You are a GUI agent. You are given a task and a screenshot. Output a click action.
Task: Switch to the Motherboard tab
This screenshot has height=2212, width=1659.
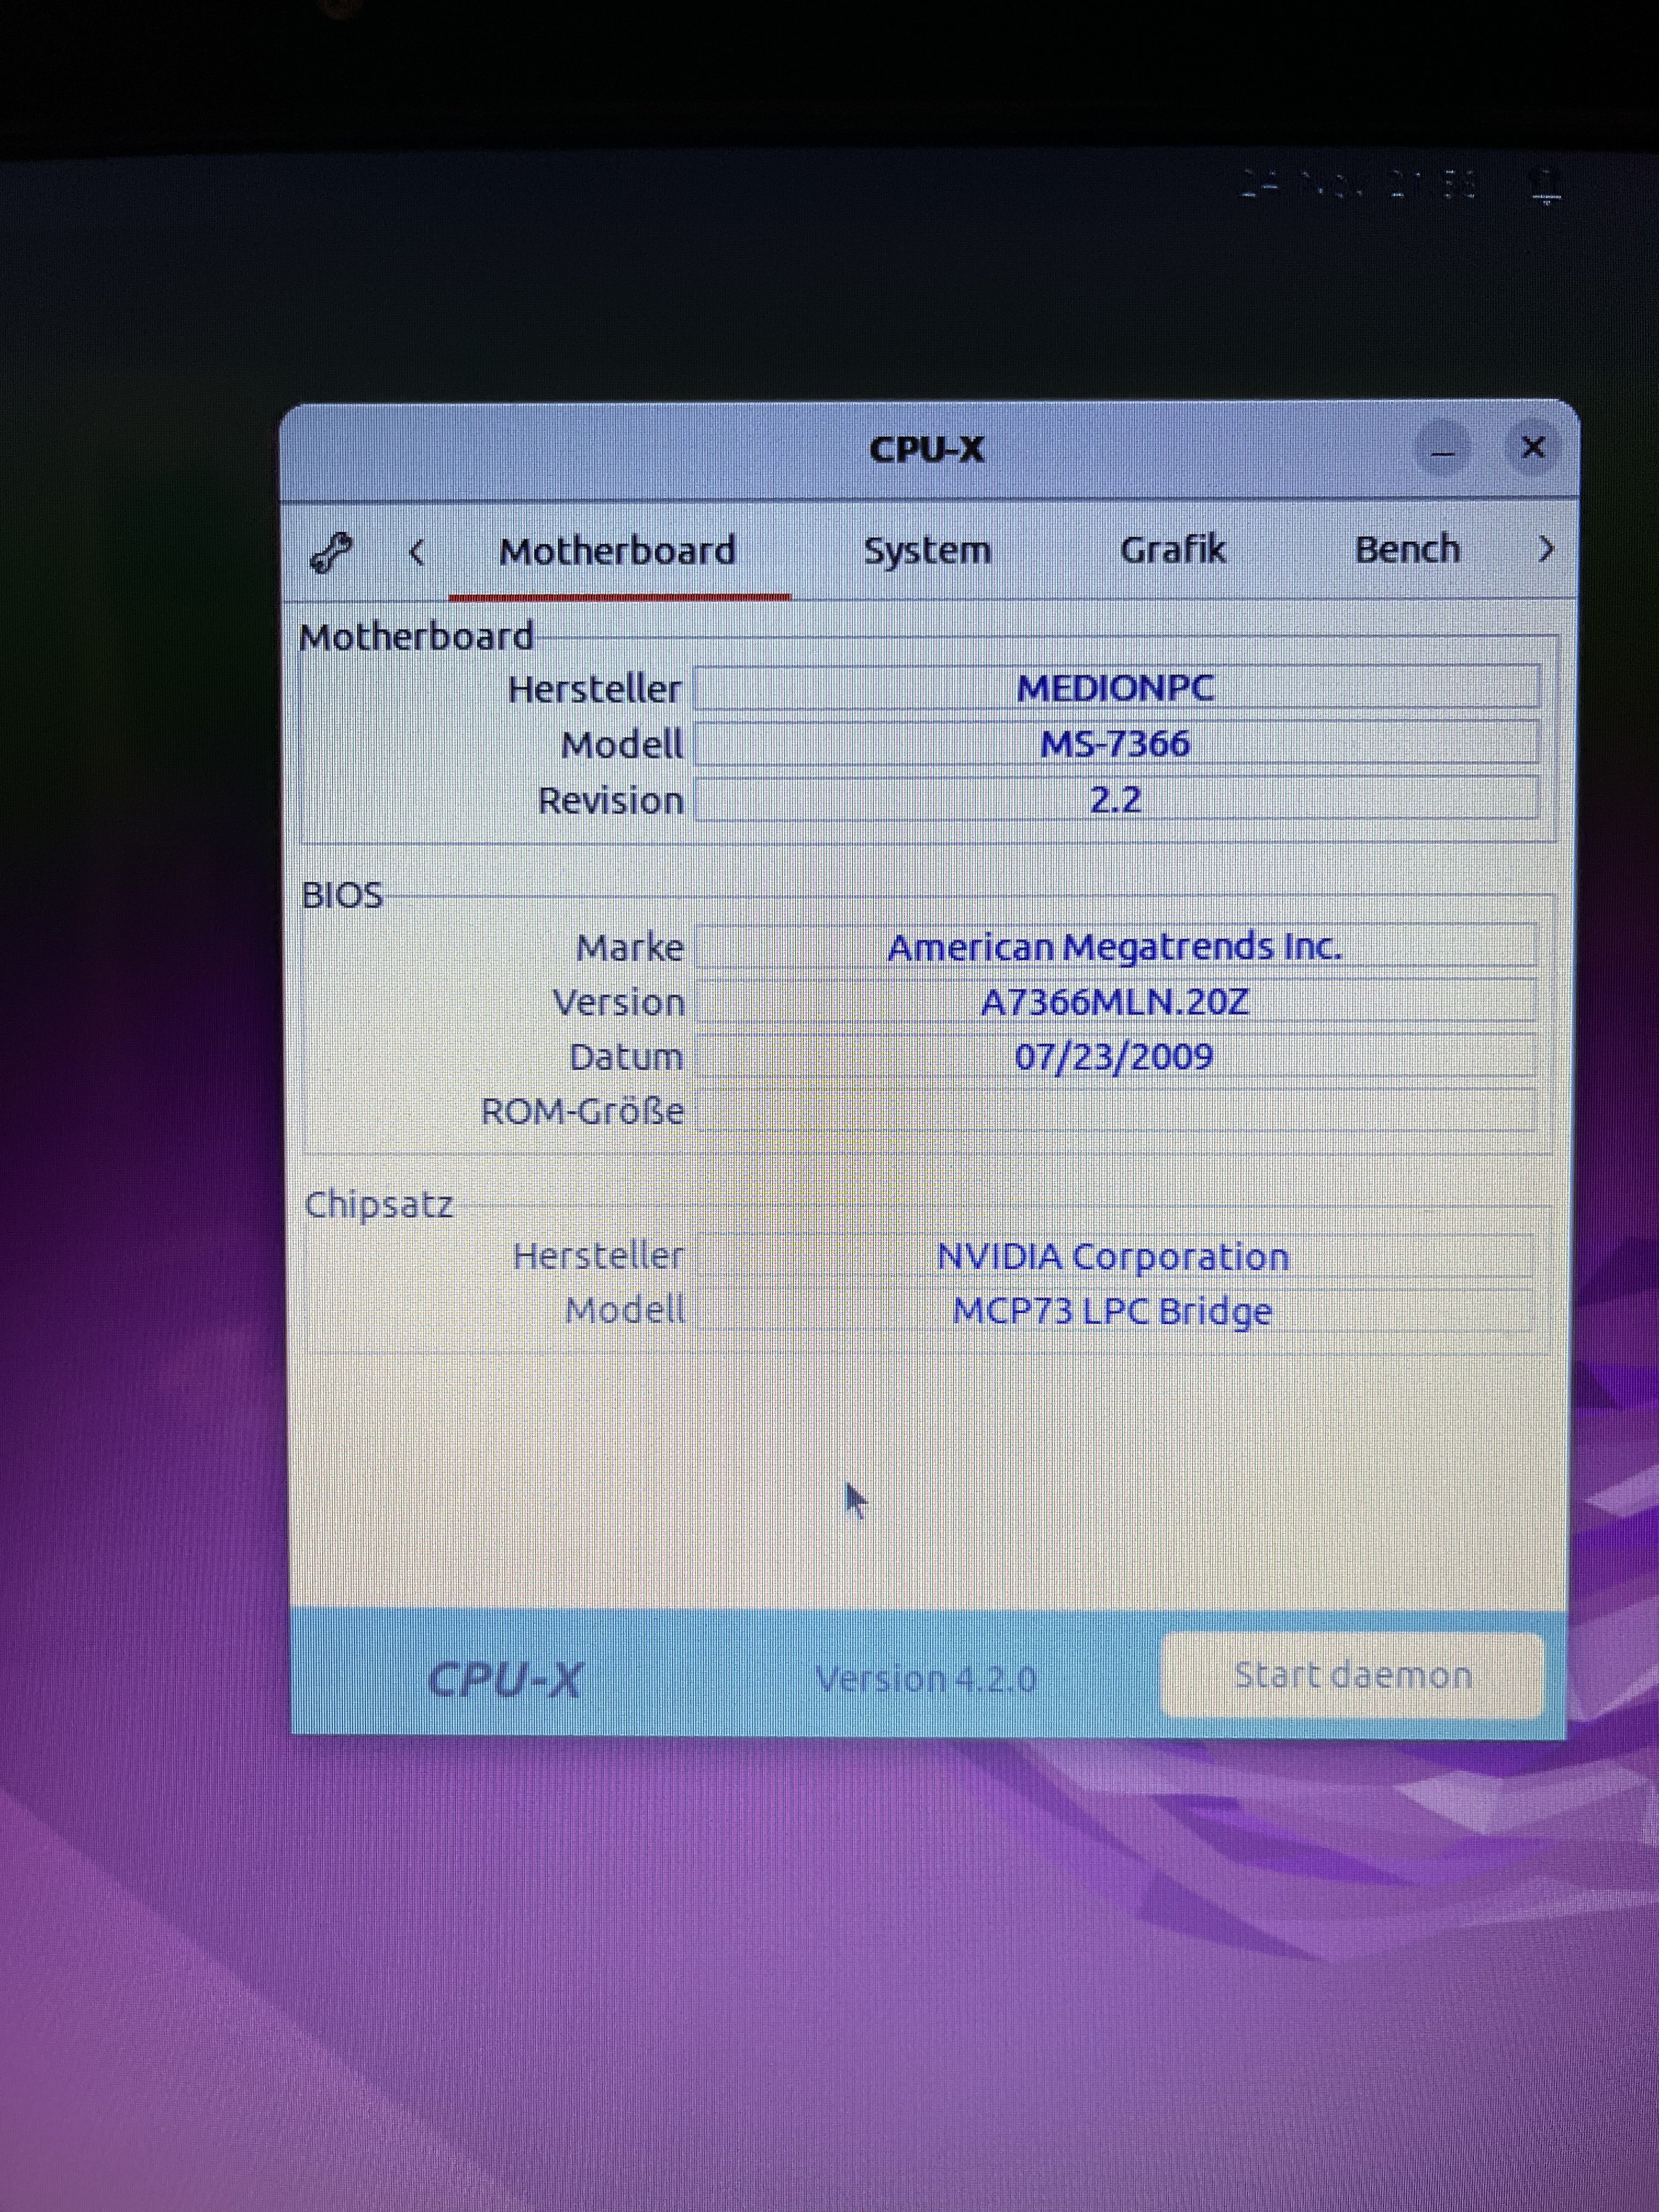pyautogui.click(x=617, y=551)
